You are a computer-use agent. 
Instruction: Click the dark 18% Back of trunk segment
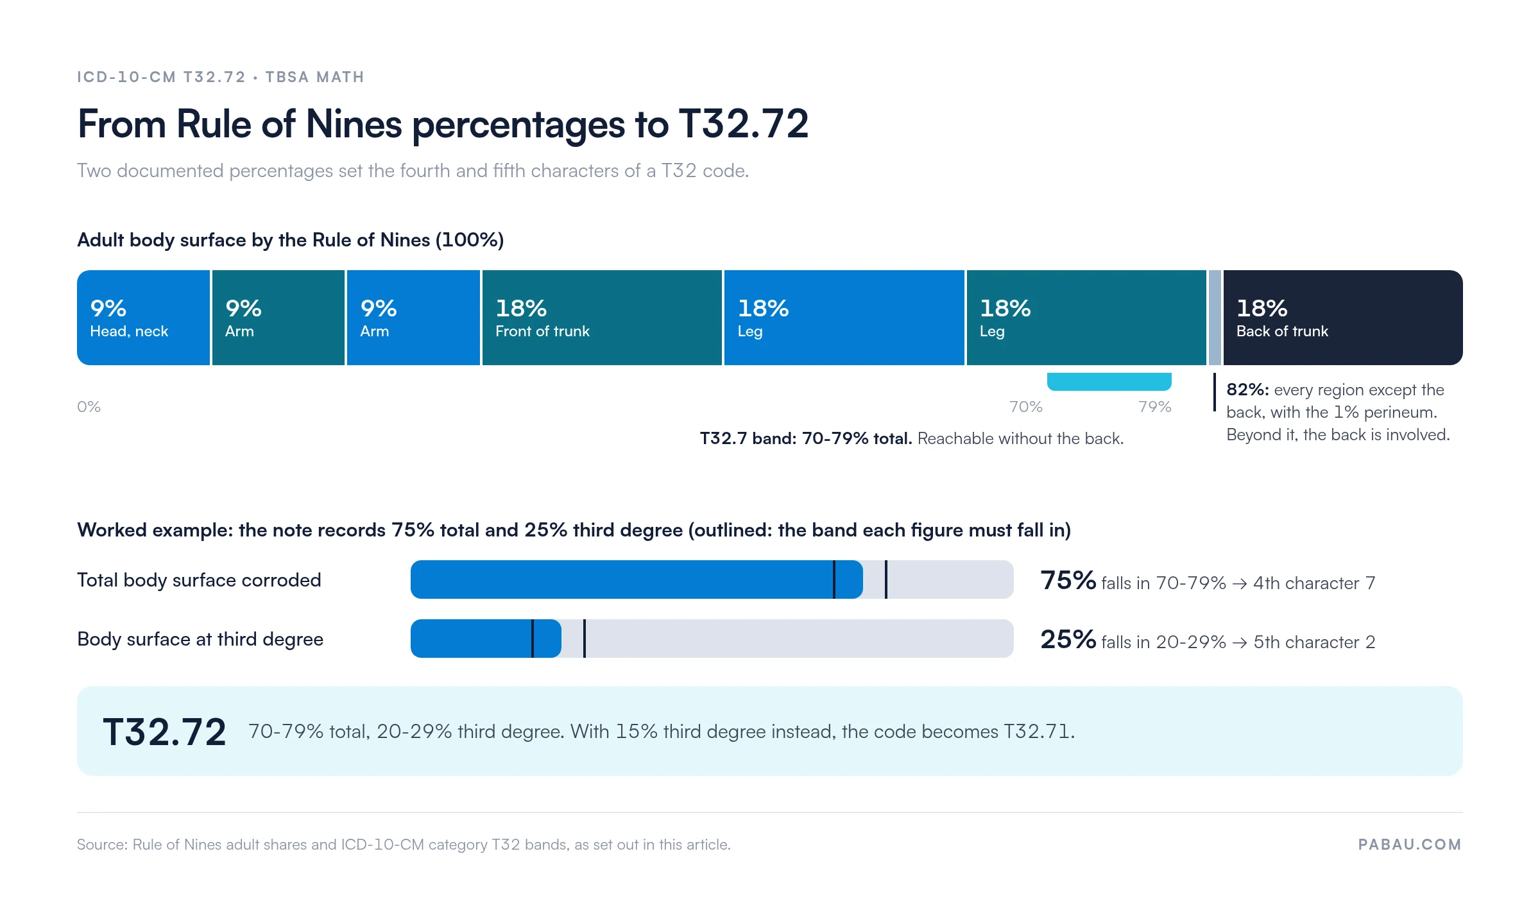[x=1343, y=318]
